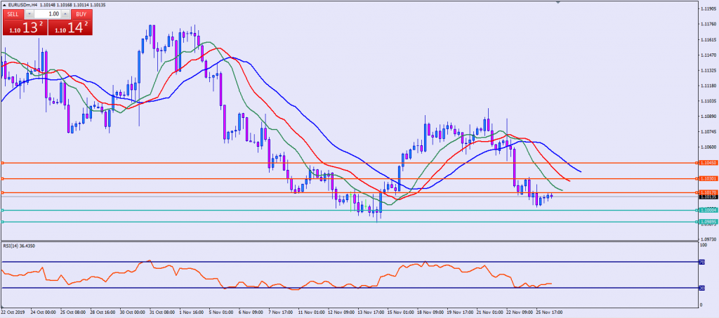Select the 1.10004 teal price level label

[x=707, y=210]
